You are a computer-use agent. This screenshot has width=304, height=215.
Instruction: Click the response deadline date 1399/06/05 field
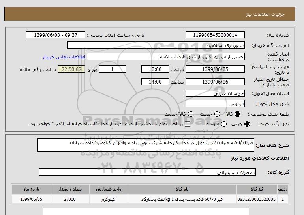tap(215, 69)
